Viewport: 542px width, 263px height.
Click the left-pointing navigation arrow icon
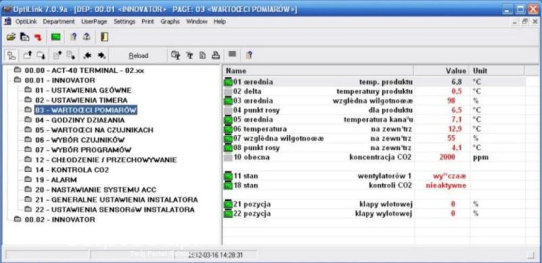point(87,55)
